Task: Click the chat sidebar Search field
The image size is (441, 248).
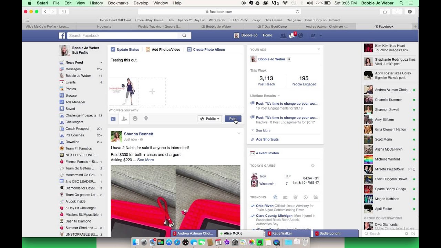Action: [x=384, y=234]
